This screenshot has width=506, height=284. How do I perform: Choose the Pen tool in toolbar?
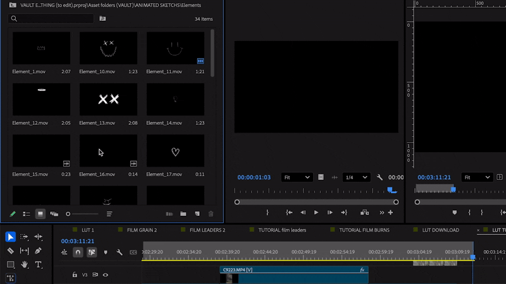coord(39,251)
